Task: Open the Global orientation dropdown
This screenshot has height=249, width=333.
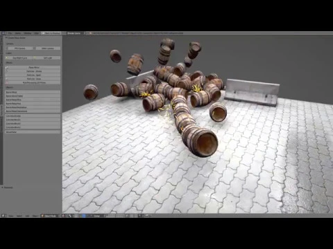Action: pyautogui.click(x=99, y=216)
